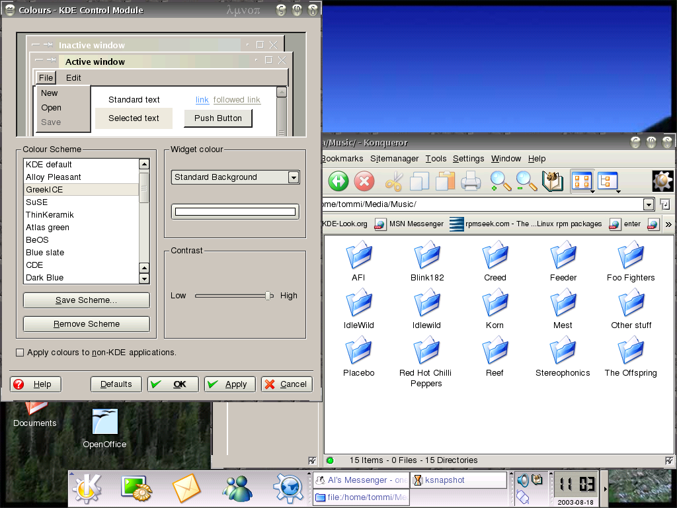This screenshot has height=508, width=677.
Task: Open the Bookmarks menu in Konqueror
Action: (x=342, y=159)
